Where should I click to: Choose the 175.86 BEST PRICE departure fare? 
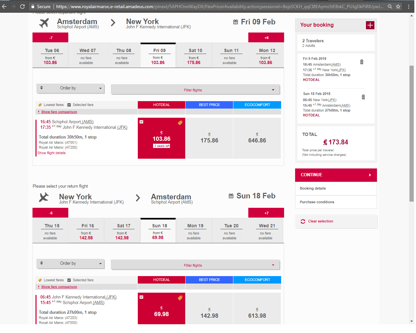[209, 138]
